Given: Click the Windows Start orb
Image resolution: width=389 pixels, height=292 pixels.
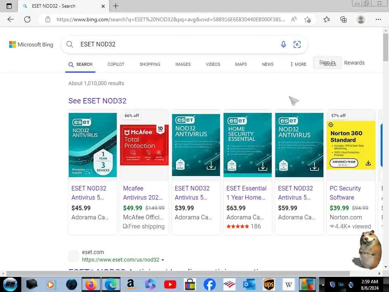Looking at the screenshot, I should [10, 284].
